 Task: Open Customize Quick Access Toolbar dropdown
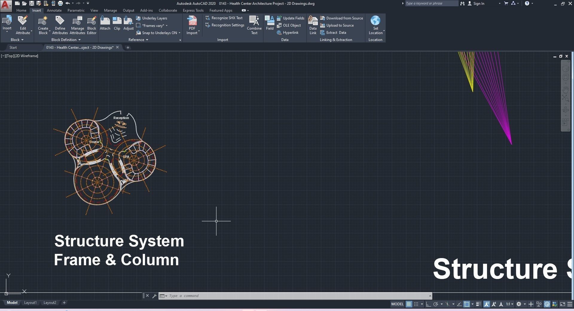tap(88, 3)
